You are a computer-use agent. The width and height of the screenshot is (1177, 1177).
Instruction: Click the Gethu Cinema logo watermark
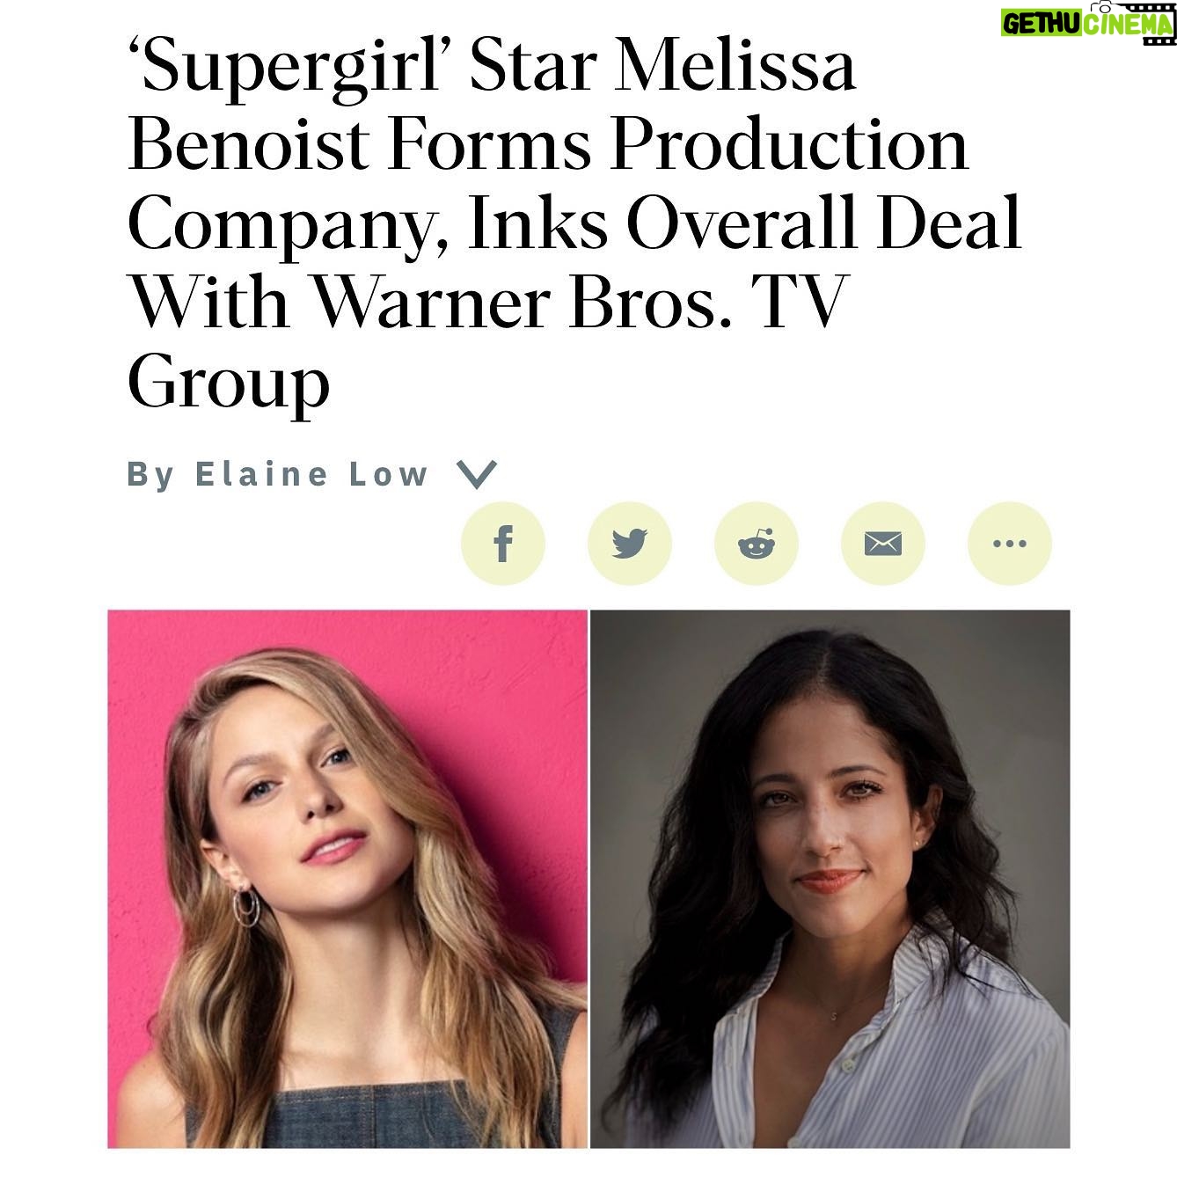[1088, 20]
